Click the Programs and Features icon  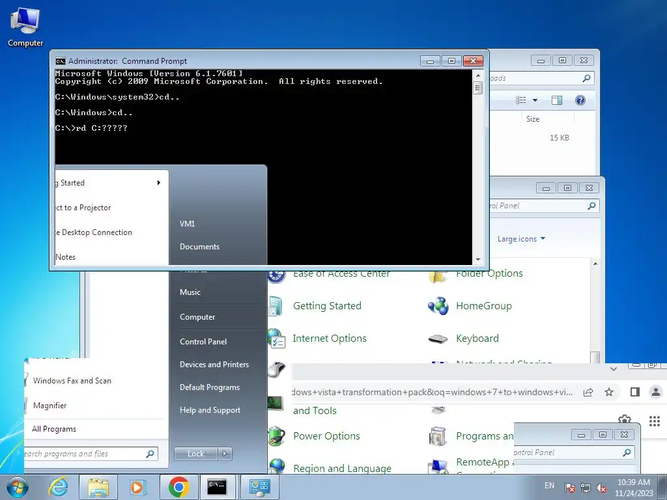pos(438,436)
